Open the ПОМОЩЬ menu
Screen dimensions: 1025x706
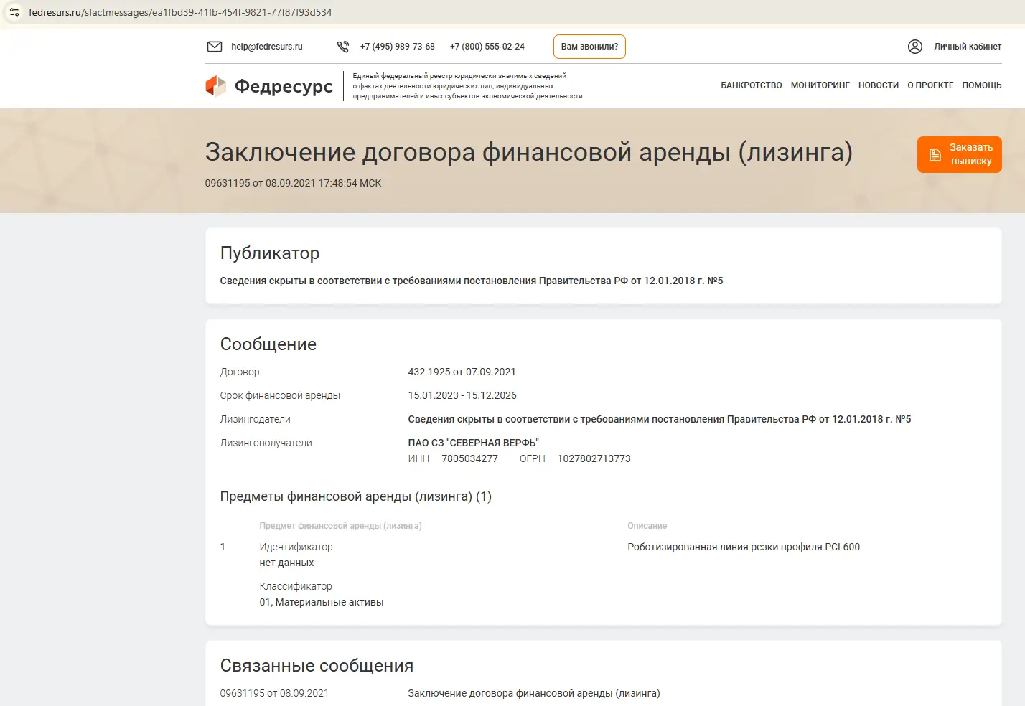click(x=982, y=85)
